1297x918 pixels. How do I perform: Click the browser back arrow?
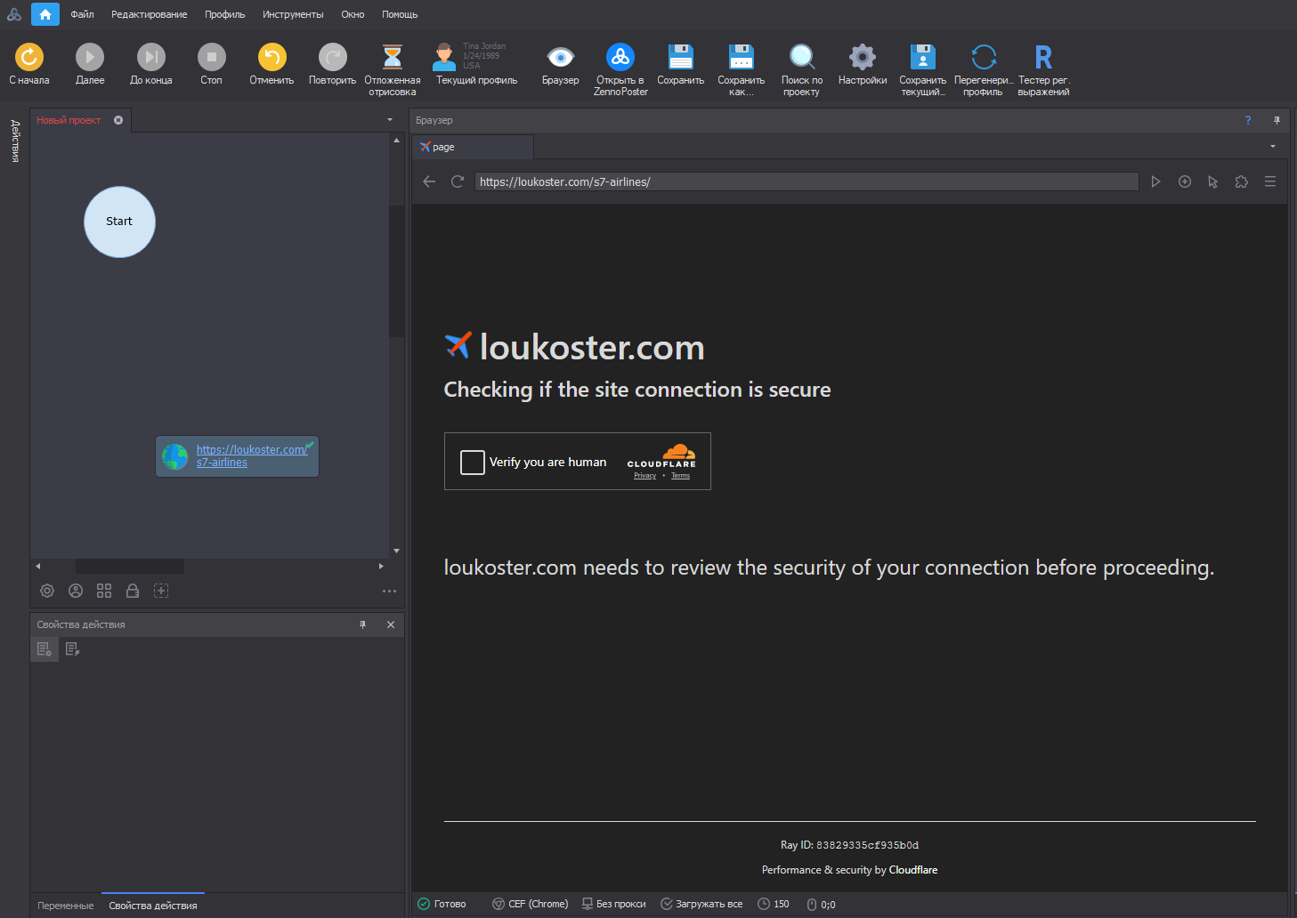tap(429, 181)
